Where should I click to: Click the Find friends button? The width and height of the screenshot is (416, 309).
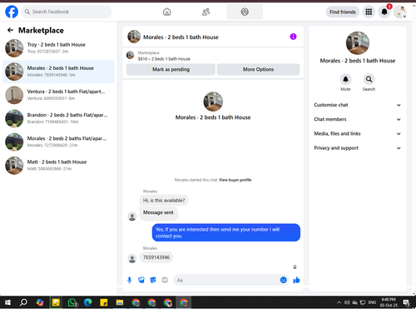[x=343, y=12]
